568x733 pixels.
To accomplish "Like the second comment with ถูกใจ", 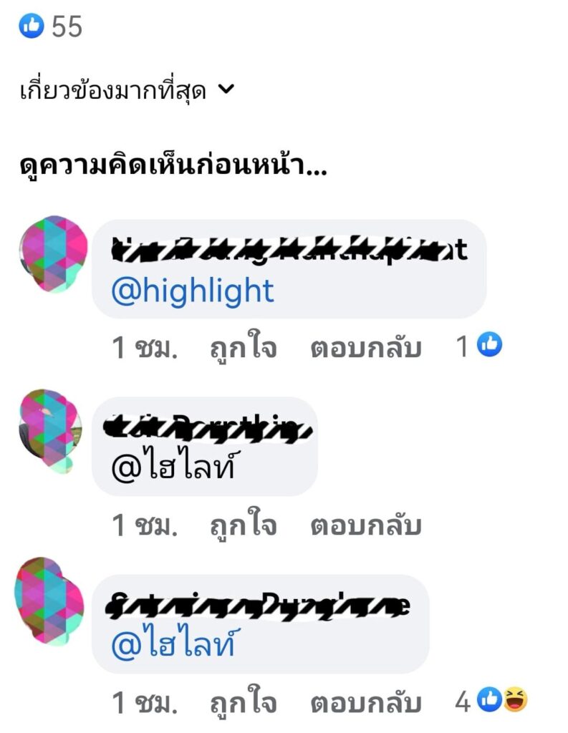I will pyautogui.click(x=244, y=525).
